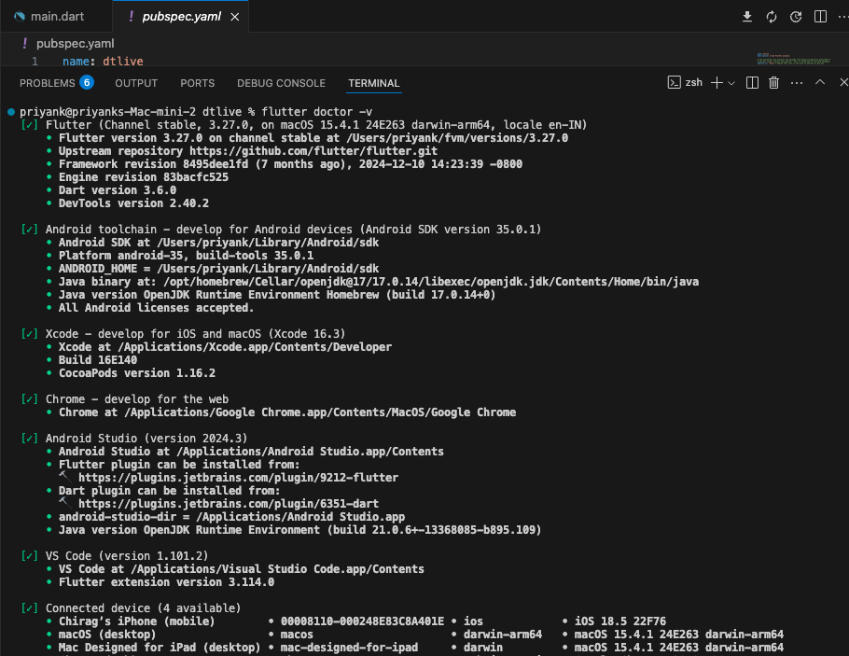
Task: Open the OUTPUT panel tab
Action: [136, 83]
